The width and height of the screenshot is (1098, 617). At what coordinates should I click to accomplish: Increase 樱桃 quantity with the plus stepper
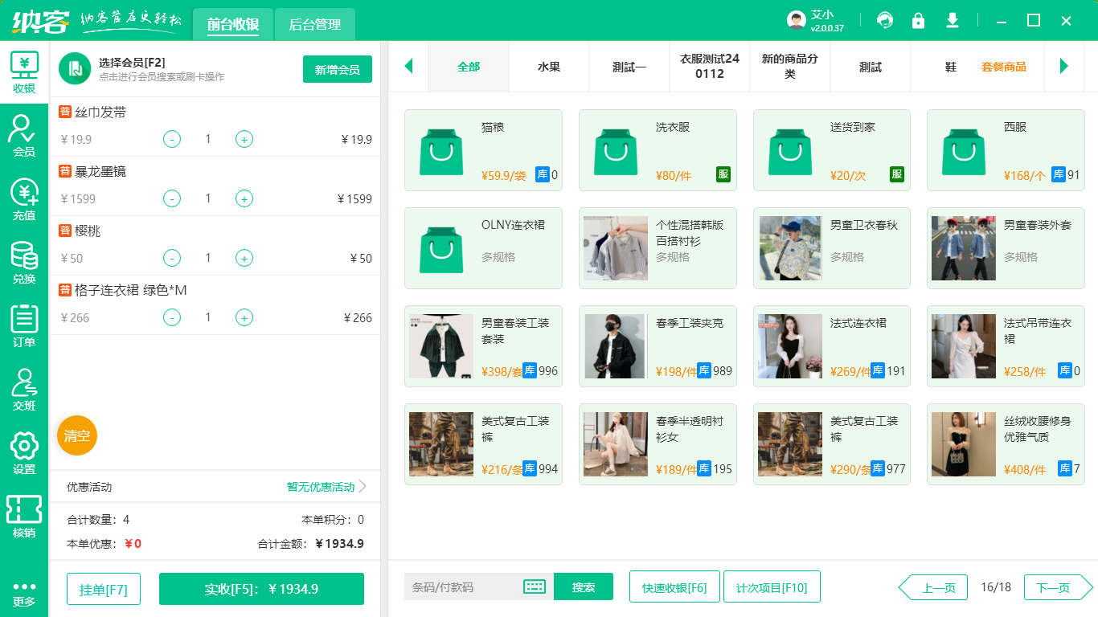(244, 259)
